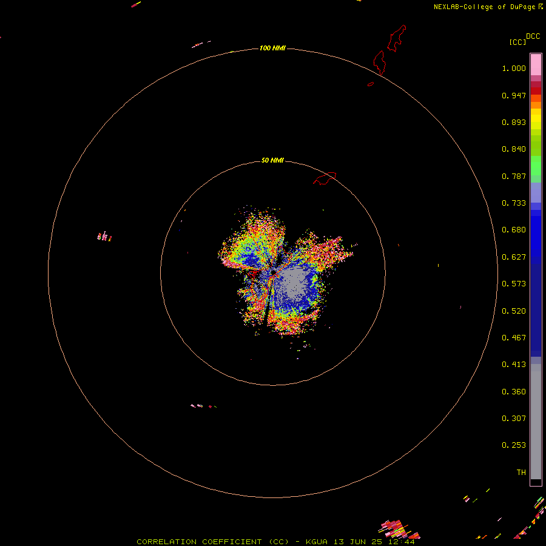Click the 50 NMI range ring label
The width and height of the screenshot is (546, 546).
tap(272, 160)
